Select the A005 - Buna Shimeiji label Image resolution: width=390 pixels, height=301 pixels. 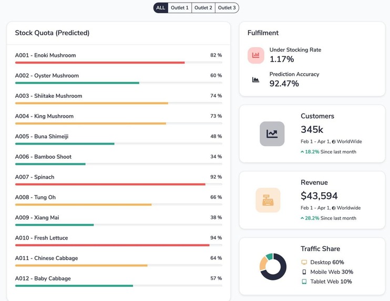click(42, 137)
